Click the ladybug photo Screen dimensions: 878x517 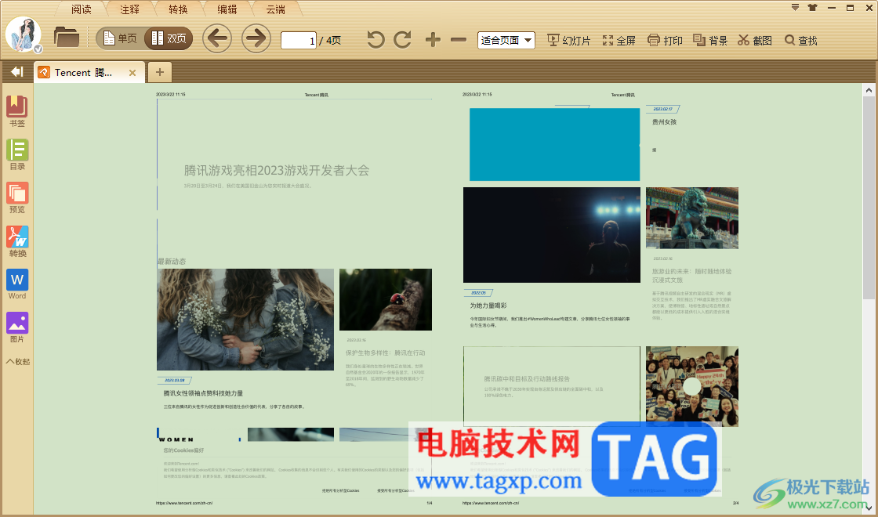[386, 299]
